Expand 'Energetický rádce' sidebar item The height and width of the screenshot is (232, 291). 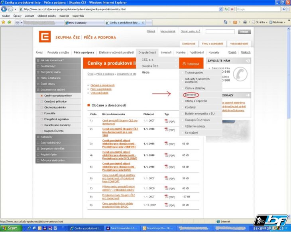pyautogui.click(x=38, y=72)
